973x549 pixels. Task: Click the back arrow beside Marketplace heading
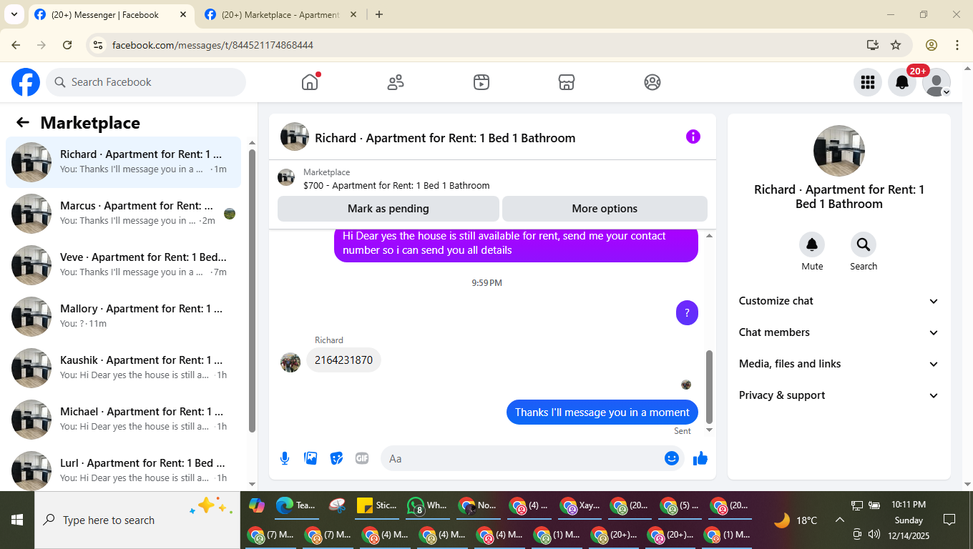(x=23, y=122)
